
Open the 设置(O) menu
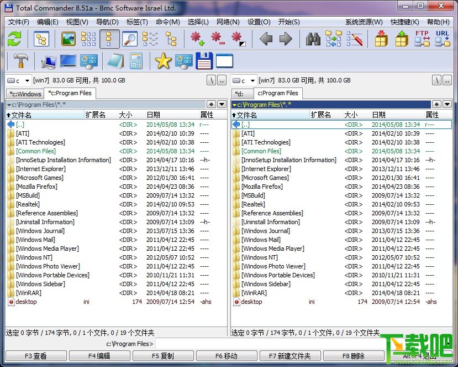click(x=259, y=22)
